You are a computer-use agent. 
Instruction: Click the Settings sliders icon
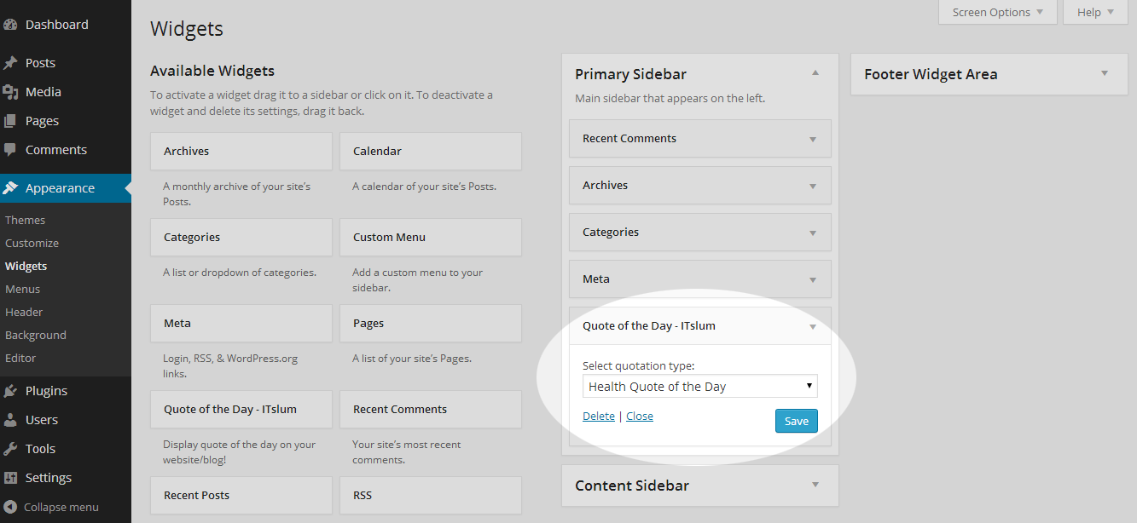click(10, 478)
